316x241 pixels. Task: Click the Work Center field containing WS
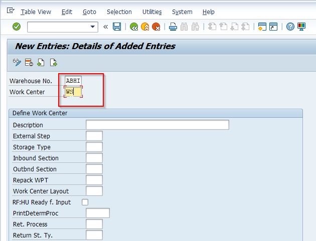click(73, 92)
